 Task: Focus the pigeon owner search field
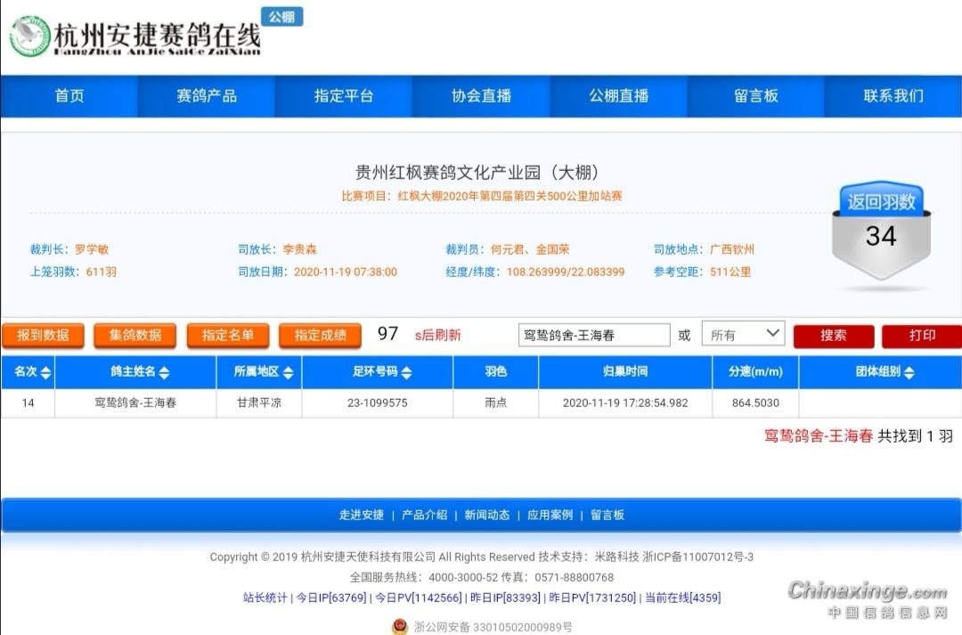pyautogui.click(x=593, y=335)
